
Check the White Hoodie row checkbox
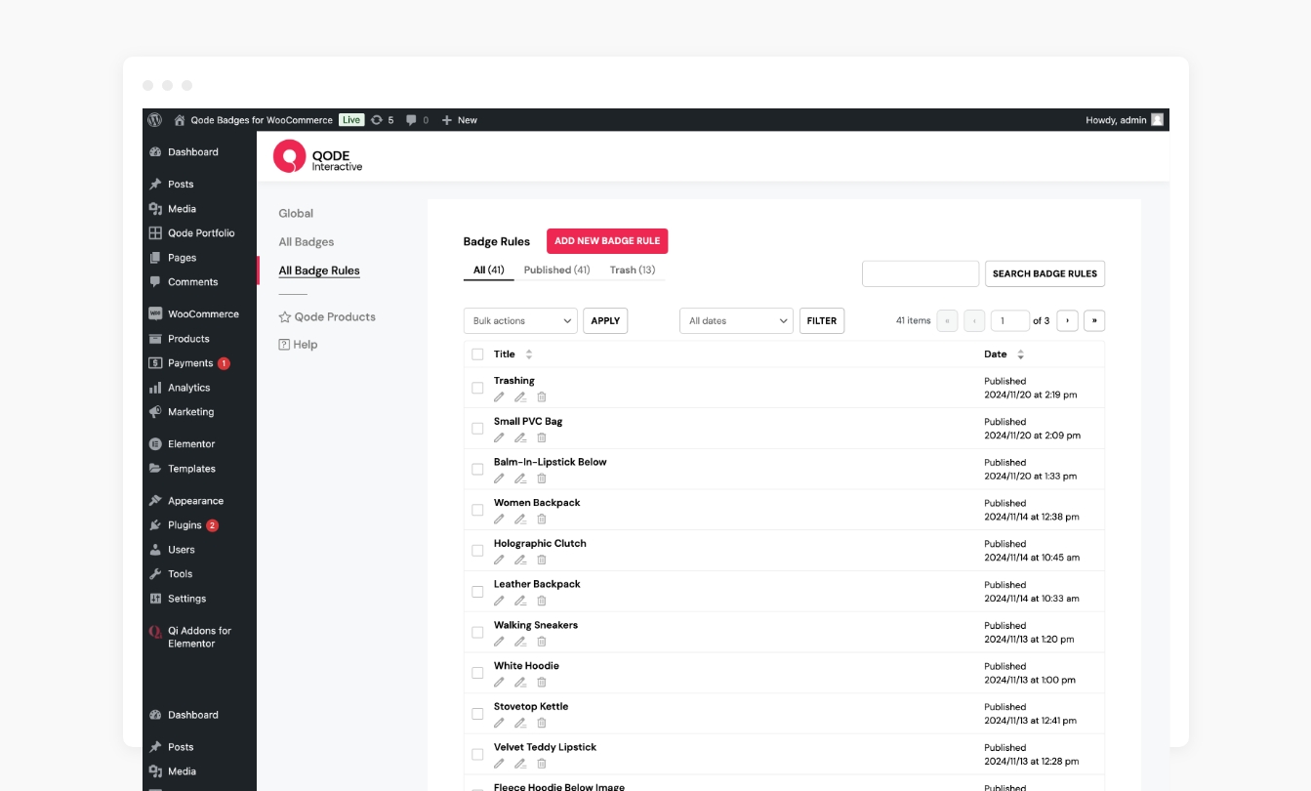tap(477, 673)
